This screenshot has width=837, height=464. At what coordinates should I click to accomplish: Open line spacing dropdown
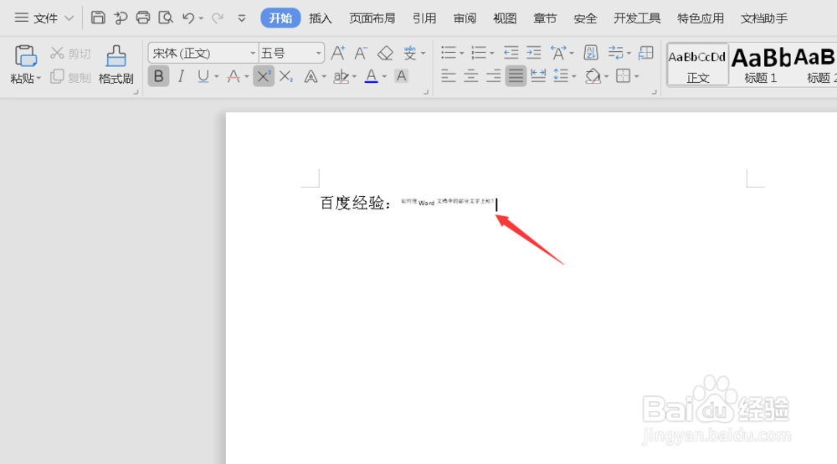tap(564, 76)
